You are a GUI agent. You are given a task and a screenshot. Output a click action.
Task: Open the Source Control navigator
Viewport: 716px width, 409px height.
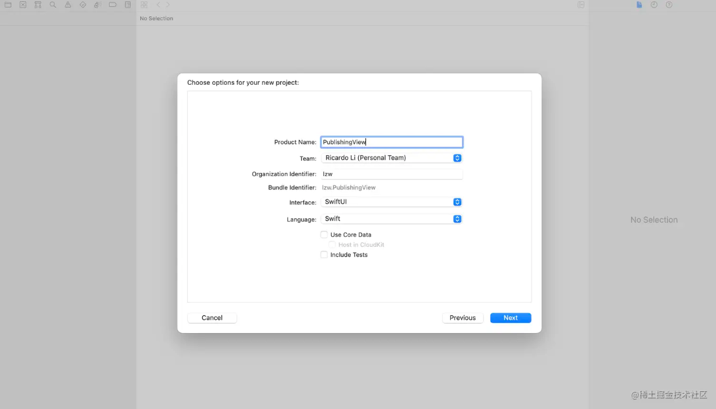pos(23,5)
